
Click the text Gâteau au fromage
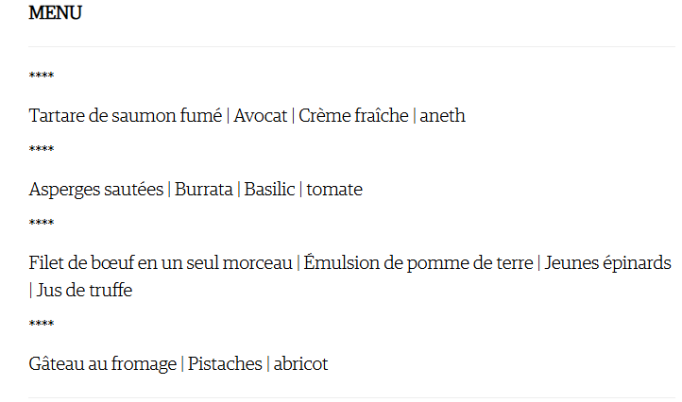tap(103, 363)
